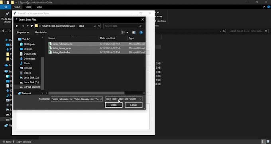Click the search icon in Search data box
The height and width of the screenshot is (144, 271).
click(x=141, y=26)
